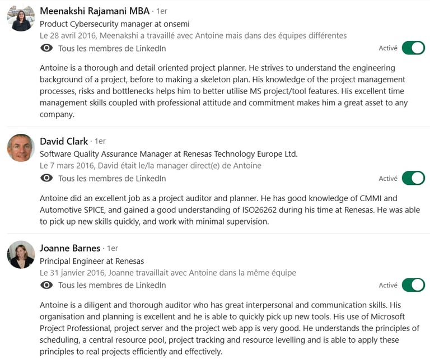Switch off Joanne Barnes' Activé toggle
The width and height of the screenshot is (430, 359).
tap(413, 285)
